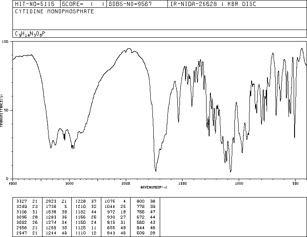Select peak table entry 3249
This screenshot has width=307, height=237.
pyautogui.click(x=22, y=206)
